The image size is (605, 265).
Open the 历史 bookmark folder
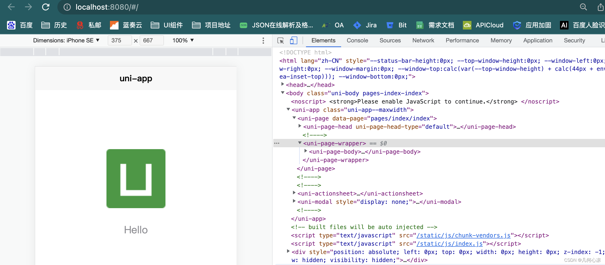(x=54, y=25)
